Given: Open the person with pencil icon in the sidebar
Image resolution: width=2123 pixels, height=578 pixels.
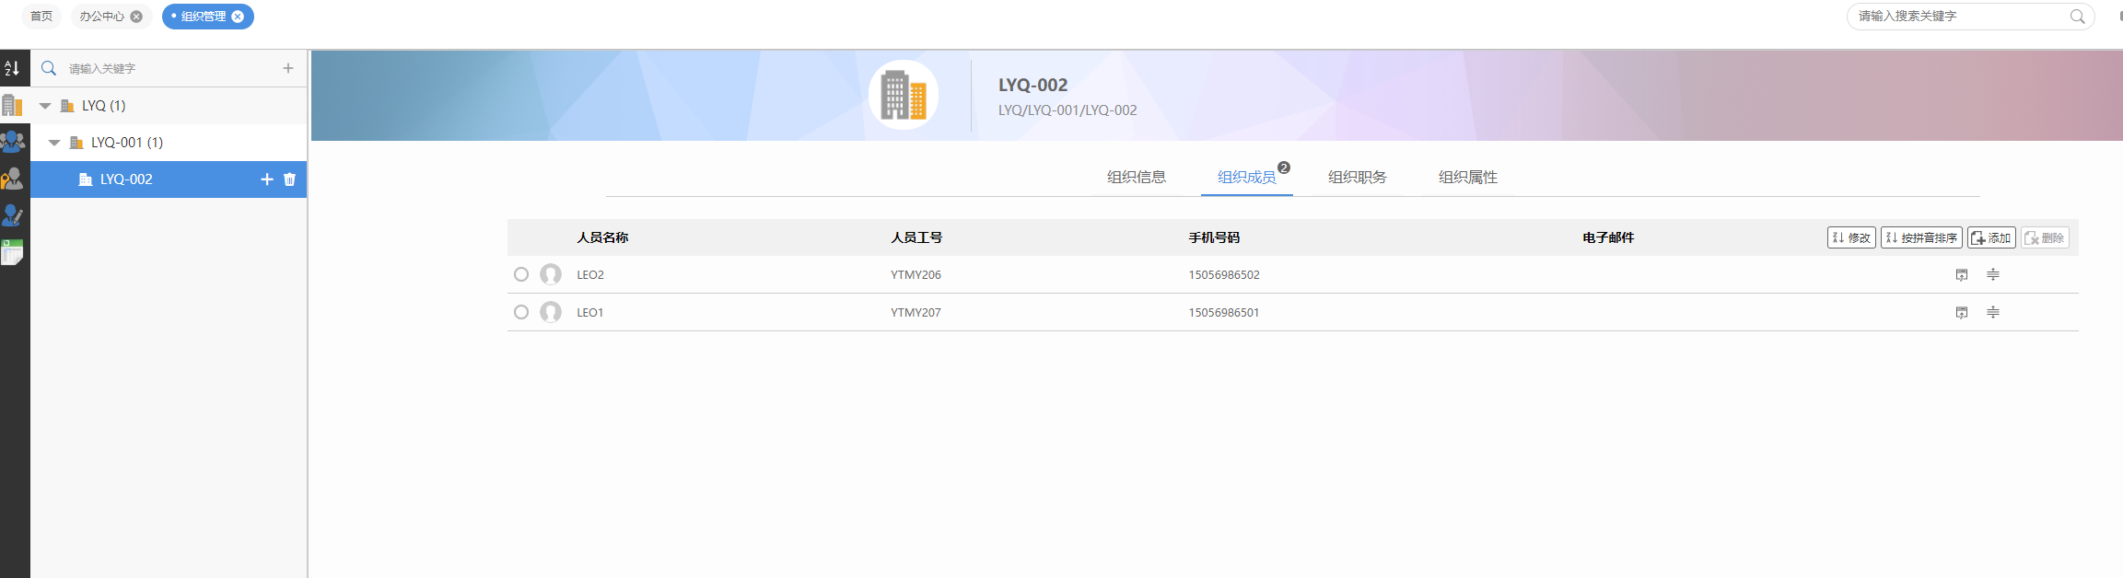Looking at the screenshot, I should coord(13,215).
